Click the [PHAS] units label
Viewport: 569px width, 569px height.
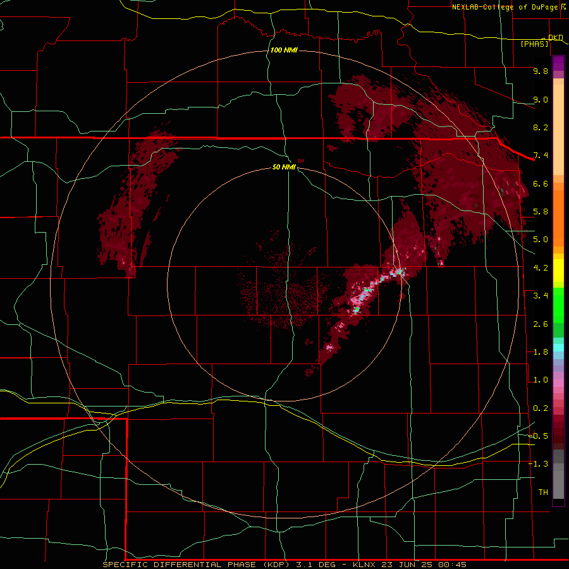click(x=535, y=44)
